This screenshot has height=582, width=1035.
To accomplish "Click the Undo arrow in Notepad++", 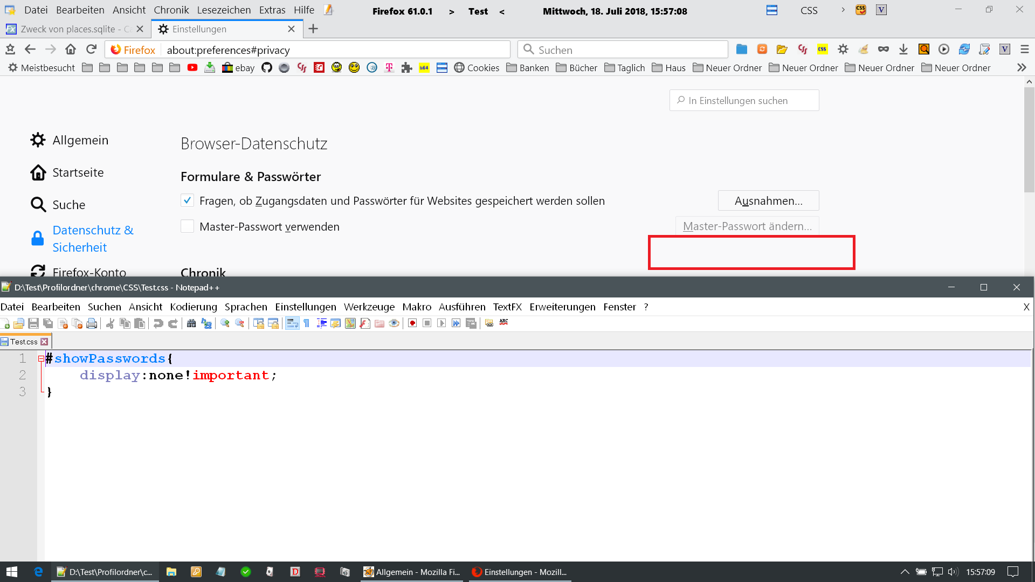I will 158,323.
